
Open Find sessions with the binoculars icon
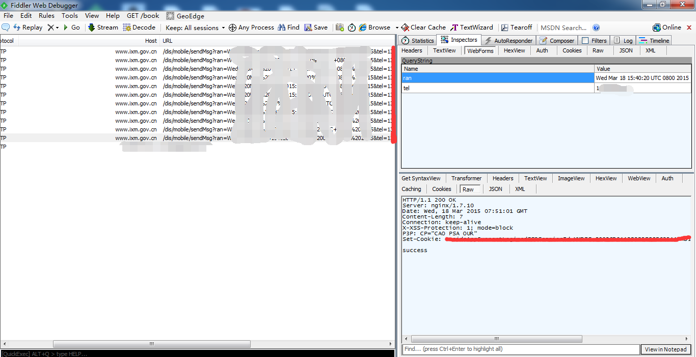click(288, 28)
